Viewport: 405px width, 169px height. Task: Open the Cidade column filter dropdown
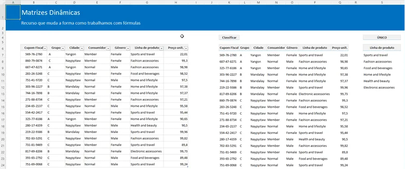pos(82,49)
